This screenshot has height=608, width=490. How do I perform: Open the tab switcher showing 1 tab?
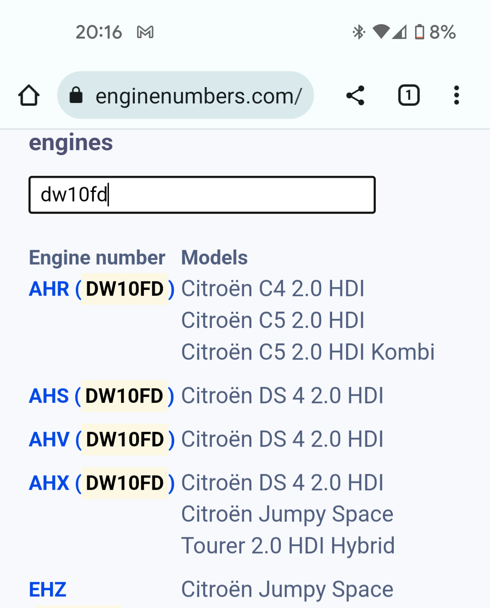[409, 95]
